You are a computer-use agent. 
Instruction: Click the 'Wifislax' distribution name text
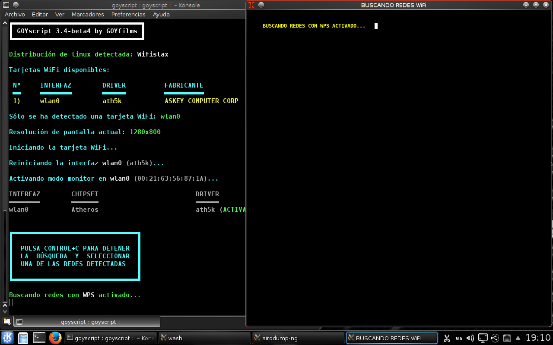click(x=153, y=54)
